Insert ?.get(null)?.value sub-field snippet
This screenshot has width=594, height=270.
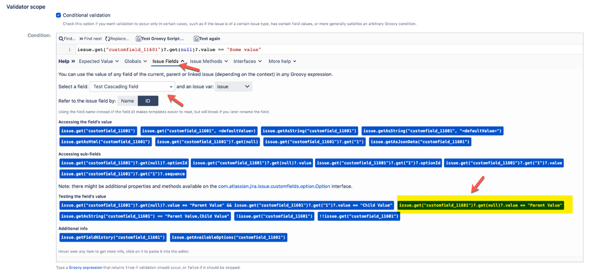(x=252, y=163)
